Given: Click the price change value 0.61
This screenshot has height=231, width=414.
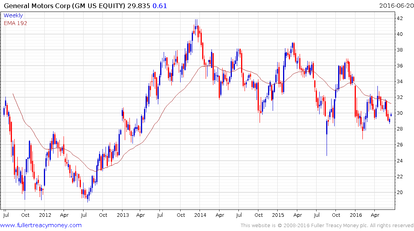Looking at the screenshot, I should [160, 6].
